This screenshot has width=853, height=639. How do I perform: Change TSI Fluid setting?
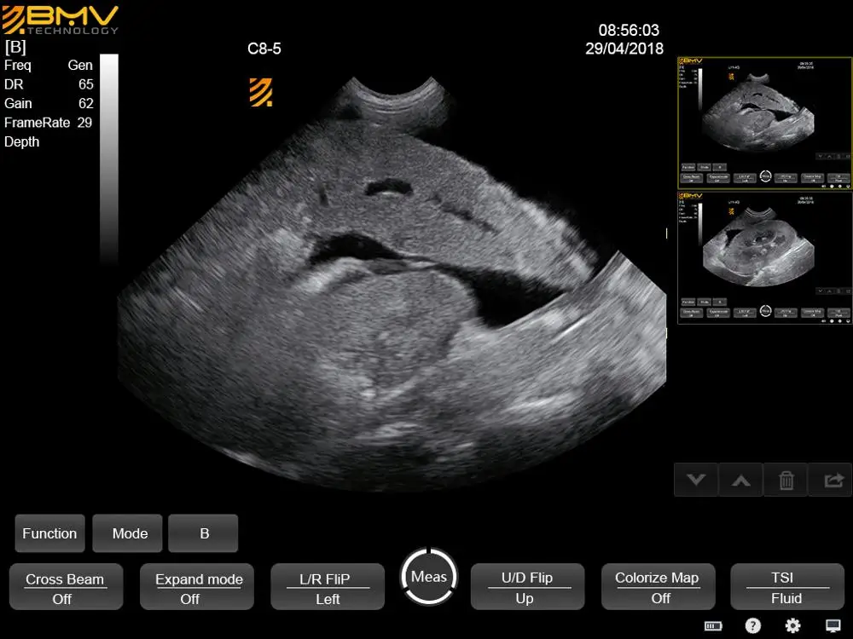coord(787,587)
